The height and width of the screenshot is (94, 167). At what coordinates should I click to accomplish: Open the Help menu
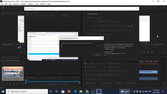tap(49, 4)
